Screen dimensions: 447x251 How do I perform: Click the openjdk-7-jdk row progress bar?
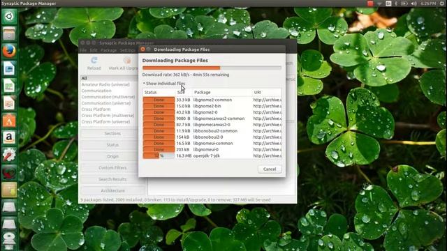159,155
